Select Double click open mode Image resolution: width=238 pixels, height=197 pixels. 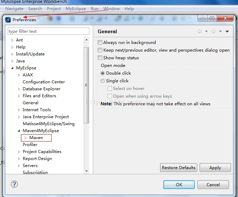(x=103, y=73)
